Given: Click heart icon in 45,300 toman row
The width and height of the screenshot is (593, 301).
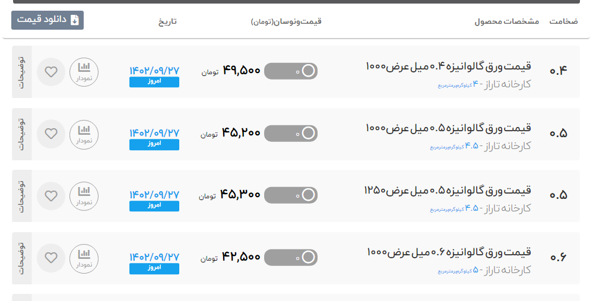Looking at the screenshot, I should [x=51, y=196].
